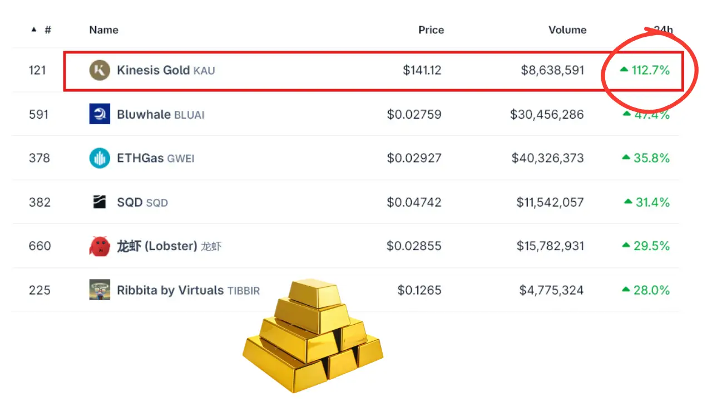Click the Bluwhale coin logo

pos(100,114)
